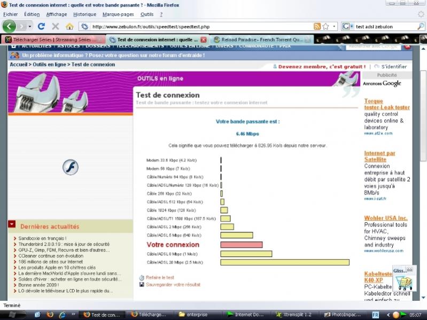Screen dimensions: 427x320
Task: Reload the page with the refresh icon
Action: (41, 26)
